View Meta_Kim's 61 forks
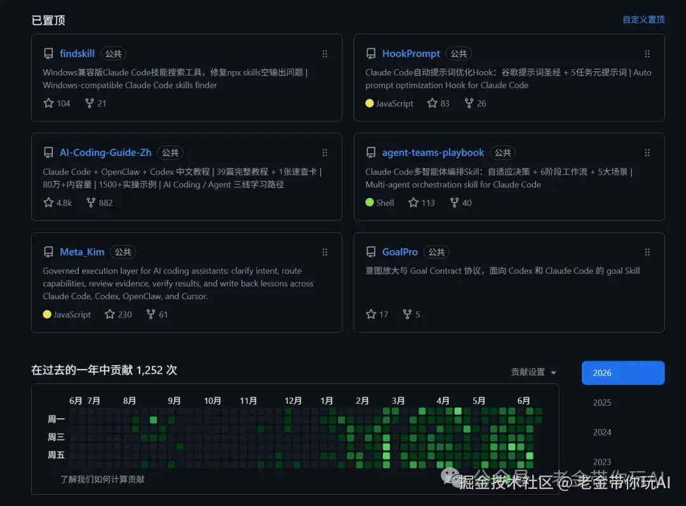 point(157,314)
